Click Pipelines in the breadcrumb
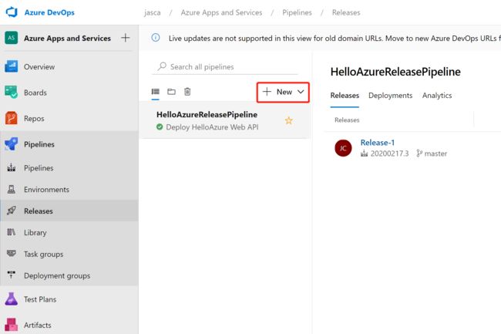The width and height of the screenshot is (501, 334). (297, 12)
